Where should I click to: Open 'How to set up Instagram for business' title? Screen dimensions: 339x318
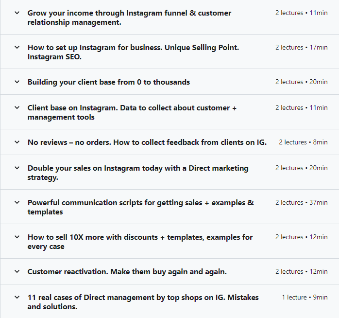click(133, 52)
